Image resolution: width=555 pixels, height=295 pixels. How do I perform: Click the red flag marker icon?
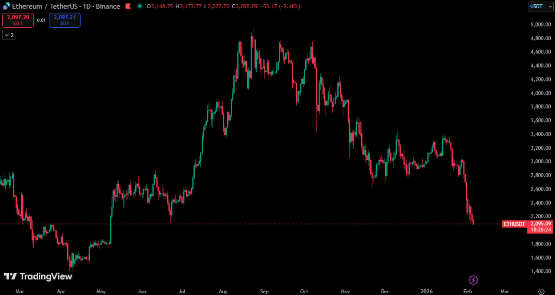click(128, 6)
